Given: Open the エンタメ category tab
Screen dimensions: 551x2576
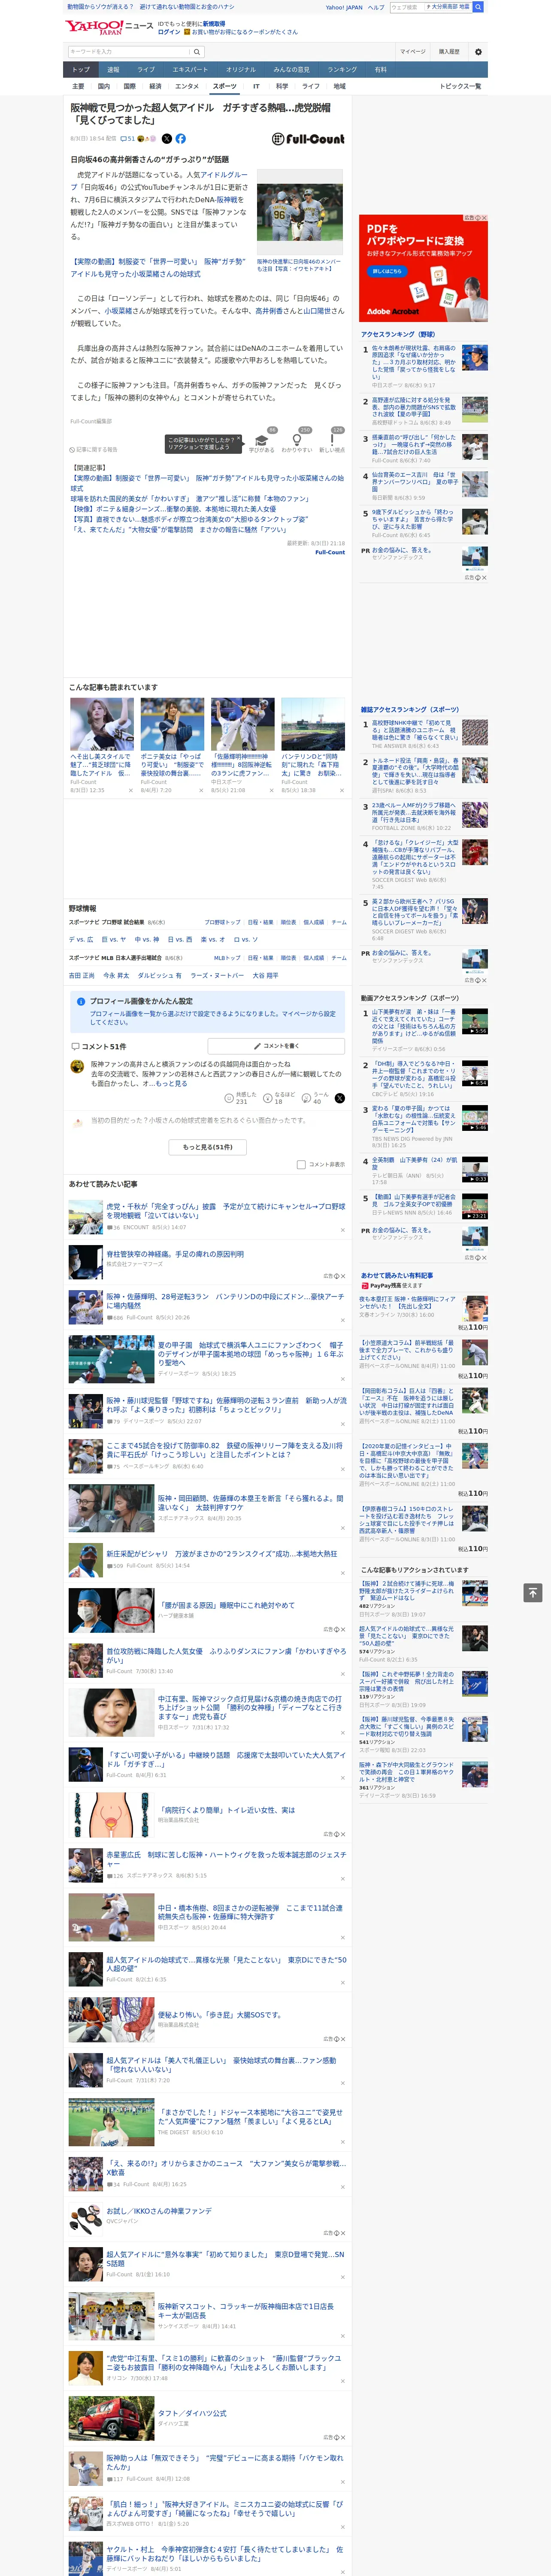Looking at the screenshot, I should click(187, 86).
